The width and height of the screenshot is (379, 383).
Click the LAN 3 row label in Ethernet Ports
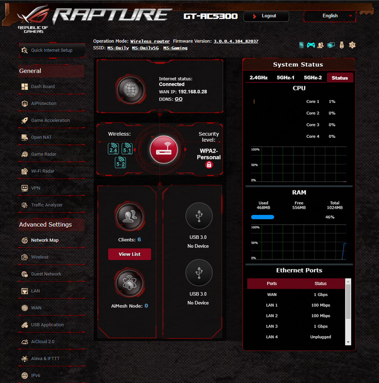tap(272, 327)
